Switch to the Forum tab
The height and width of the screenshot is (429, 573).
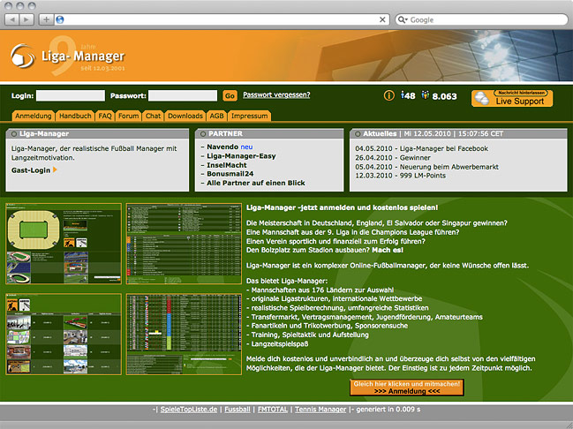(x=128, y=116)
